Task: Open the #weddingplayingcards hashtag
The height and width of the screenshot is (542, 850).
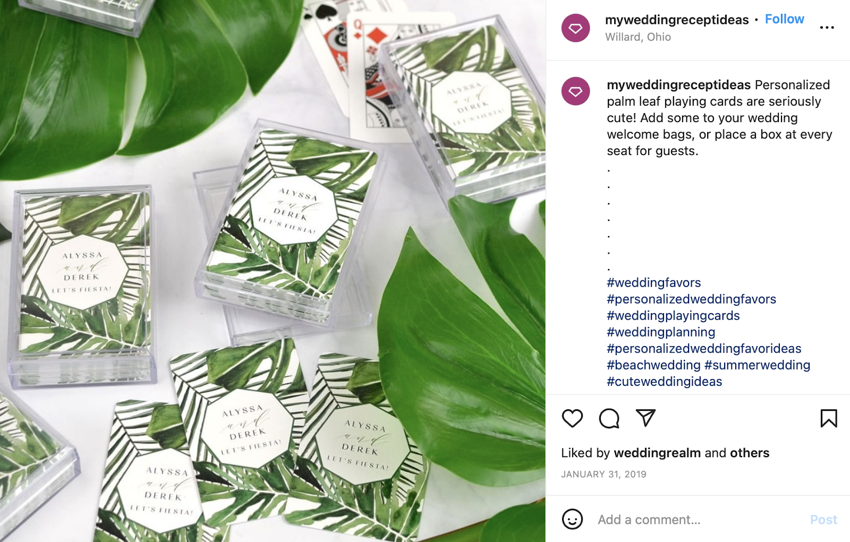Action: pos(673,315)
